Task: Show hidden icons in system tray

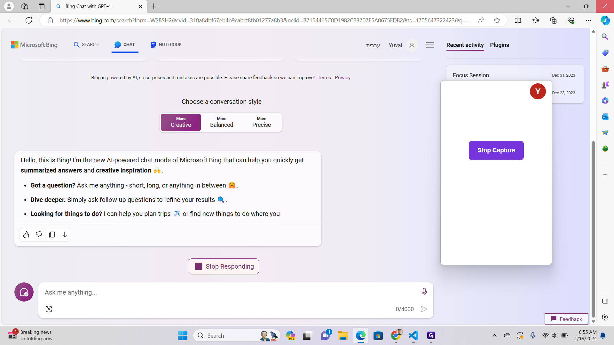Action: click(494, 335)
